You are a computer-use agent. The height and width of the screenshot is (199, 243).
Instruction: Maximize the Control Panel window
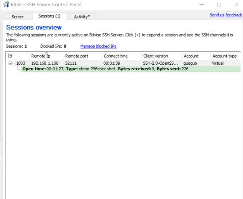pos(219,5)
